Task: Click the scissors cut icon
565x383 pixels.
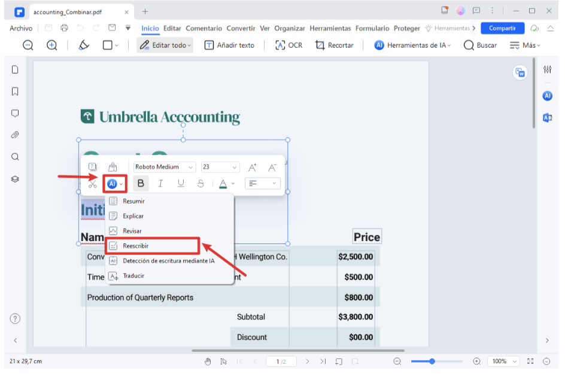Action: click(x=92, y=184)
